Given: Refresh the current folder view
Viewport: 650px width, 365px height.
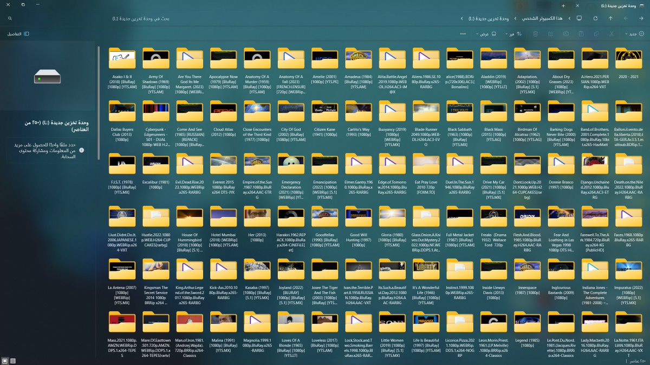Looking at the screenshot, I should pyautogui.click(x=595, y=18).
